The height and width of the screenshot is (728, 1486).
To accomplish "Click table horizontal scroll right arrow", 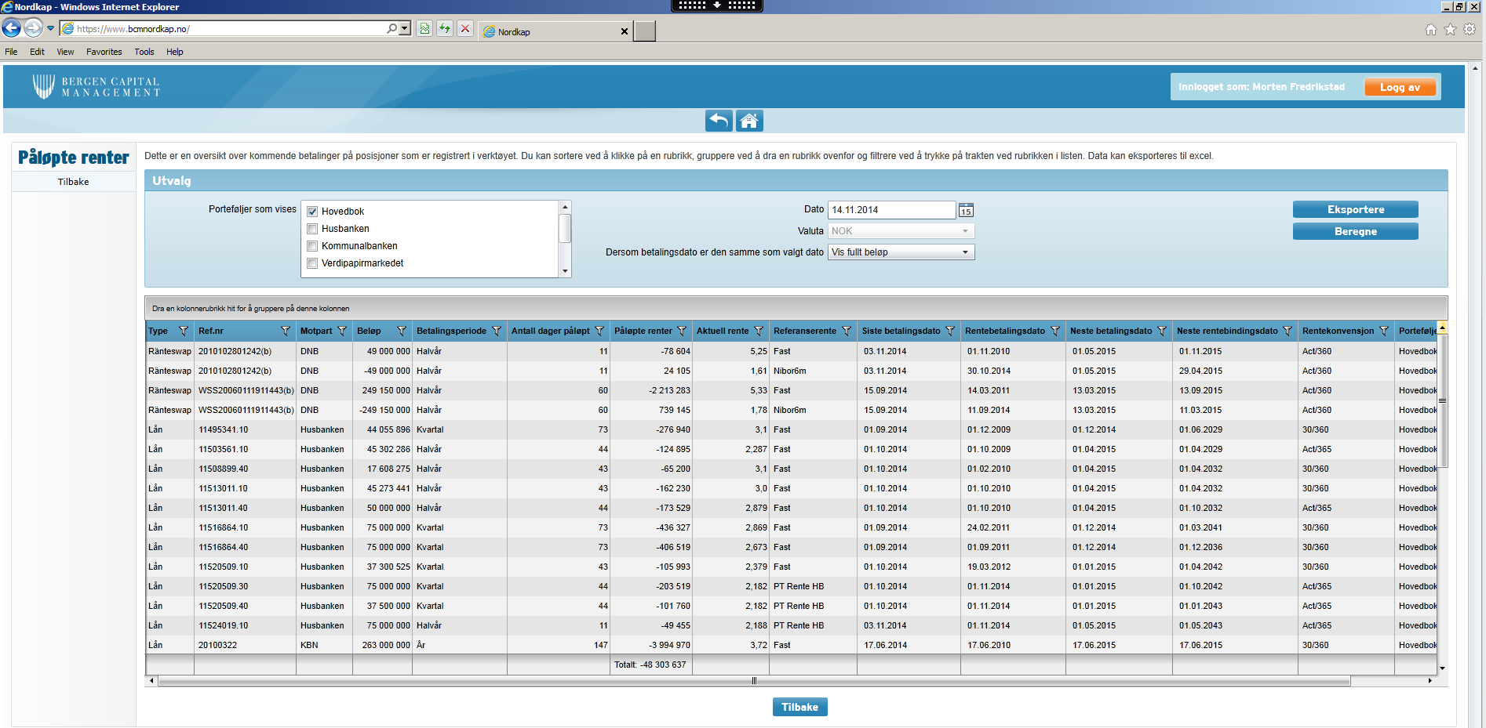I will pos(1430,681).
